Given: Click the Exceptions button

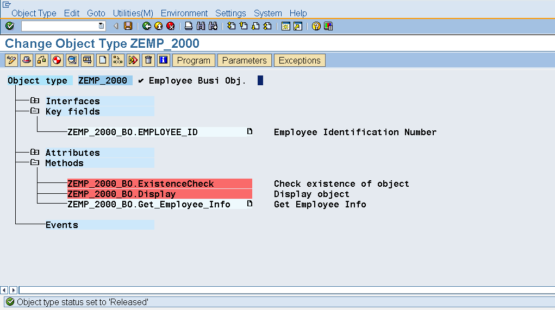Looking at the screenshot, I should click(x=300, y=60).
